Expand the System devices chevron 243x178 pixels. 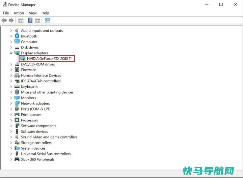11,148
